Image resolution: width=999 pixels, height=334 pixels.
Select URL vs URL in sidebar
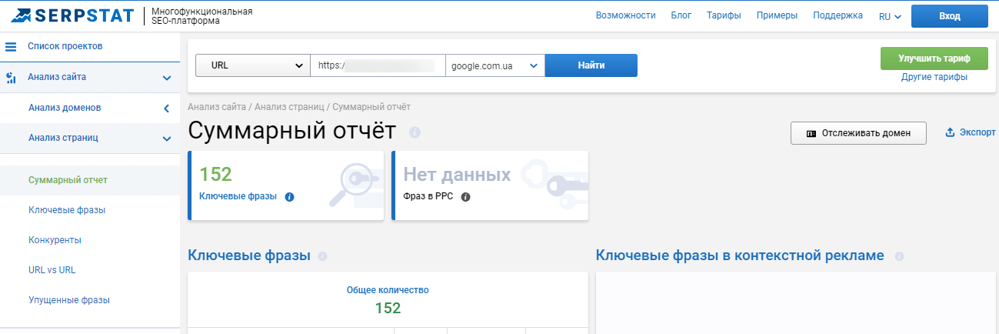[52, 270]
